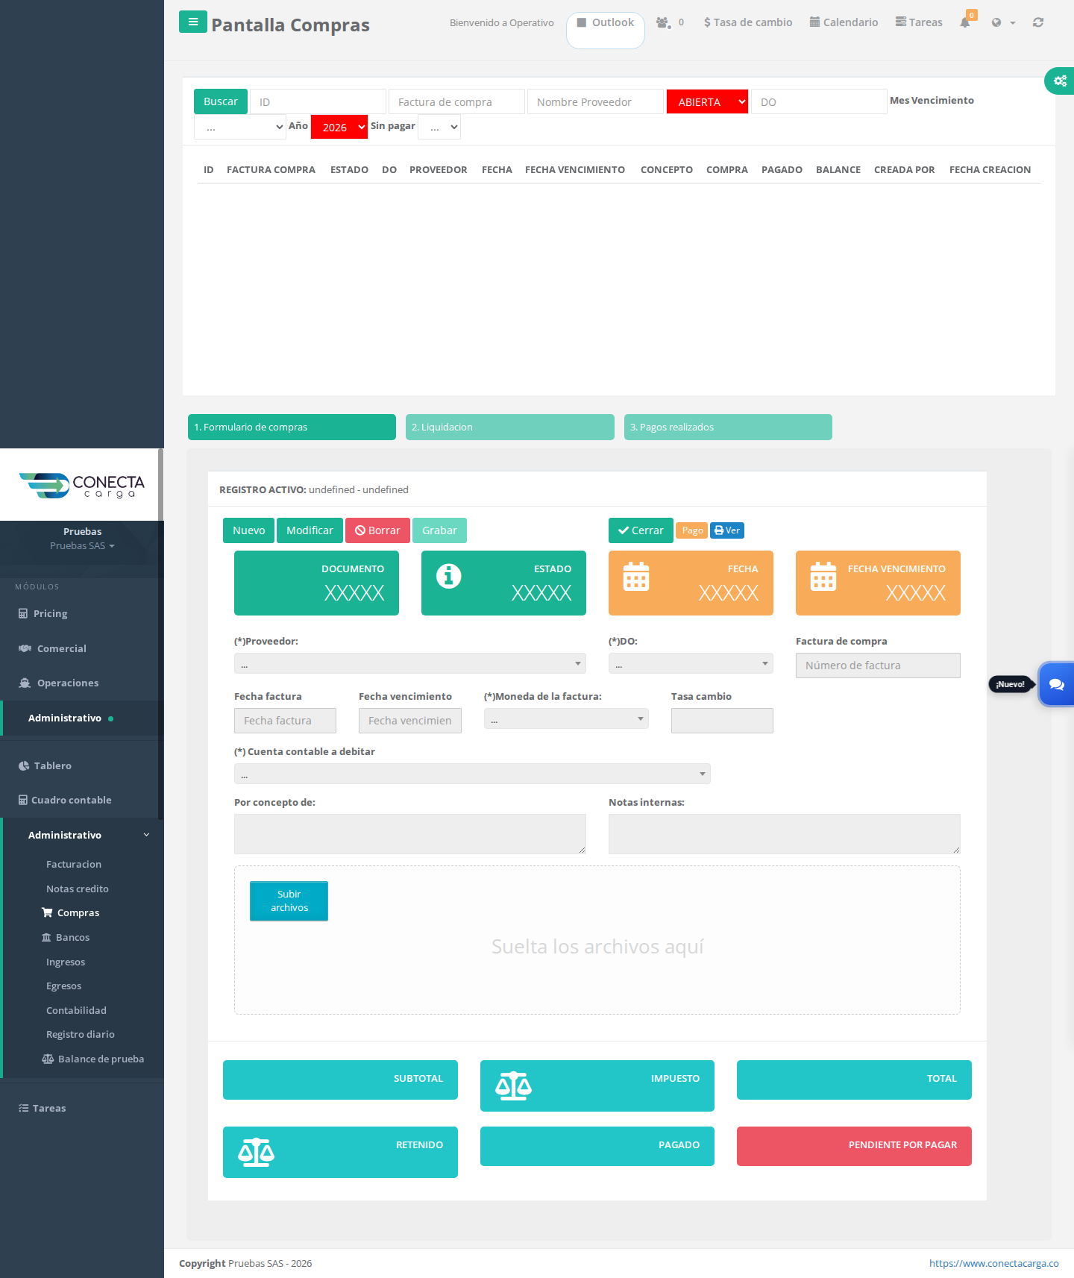Open the settings gears side panel
This screenshot has width=1074, height=1278.
(1060, 81)
